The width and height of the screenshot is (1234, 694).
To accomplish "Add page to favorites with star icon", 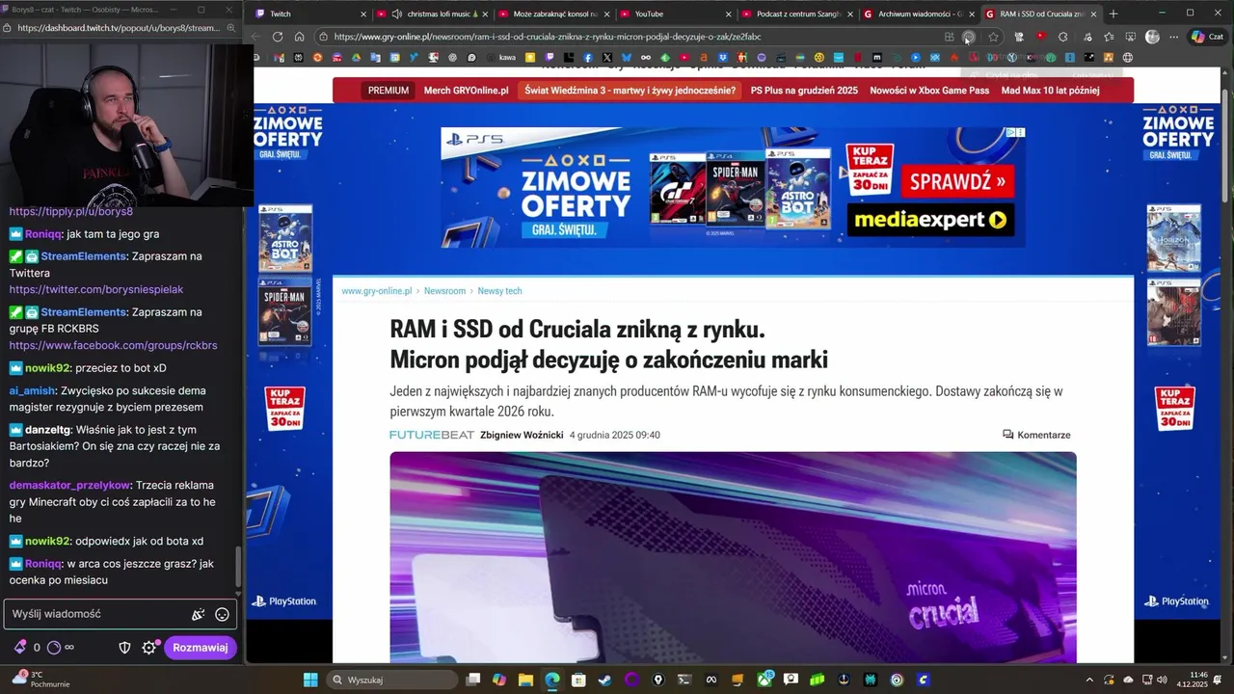I will click(x=993, y=37).
